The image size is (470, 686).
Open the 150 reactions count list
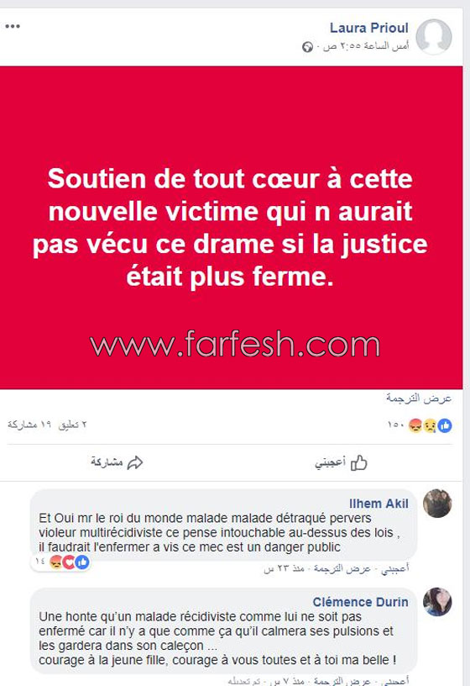[395, 425]
